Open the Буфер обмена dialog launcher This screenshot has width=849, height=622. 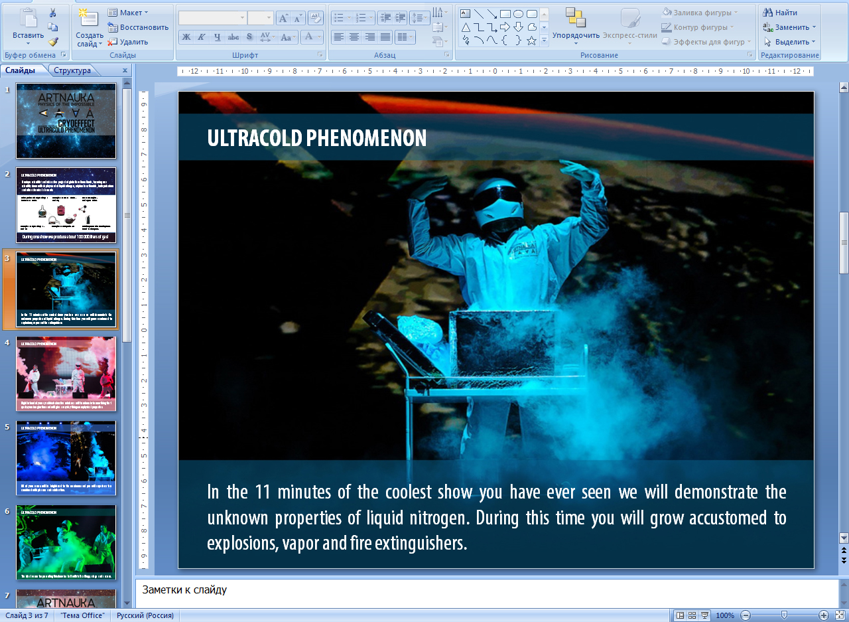click(62, 55)
